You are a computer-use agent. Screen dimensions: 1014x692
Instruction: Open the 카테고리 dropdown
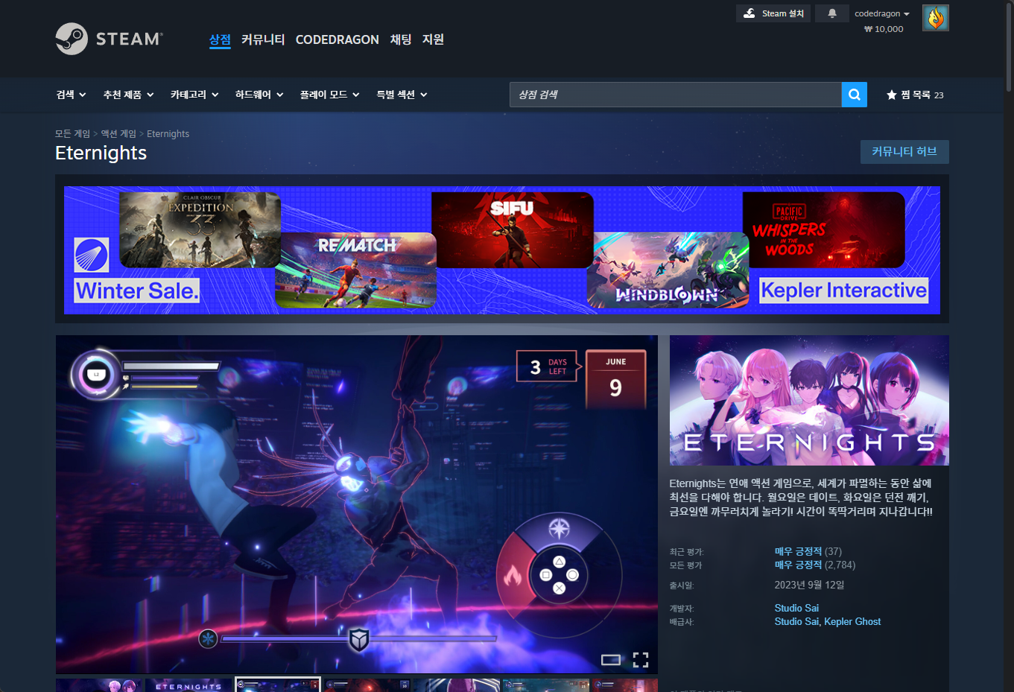click(194, 95)
